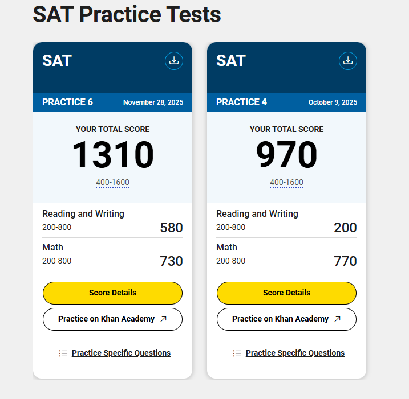Click external arrow icon on Practice 4 Khan button
This screenshot has height=399, width=409.
(x=338, y=319)
